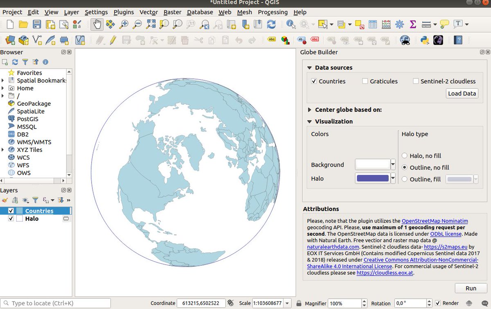Expand the XYZ Tiles tree node
This screenshot has height=309, width=491.
tap(3, 150)
